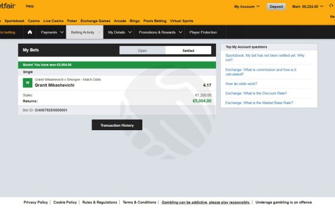The width and height of the screenshot is (335, 224).
Task: Open the Cookie Policy footer link
Action: [x=65, y=202]
